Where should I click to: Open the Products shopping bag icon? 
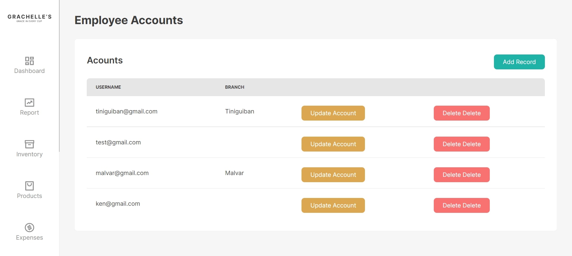click(x=29, y=186)
